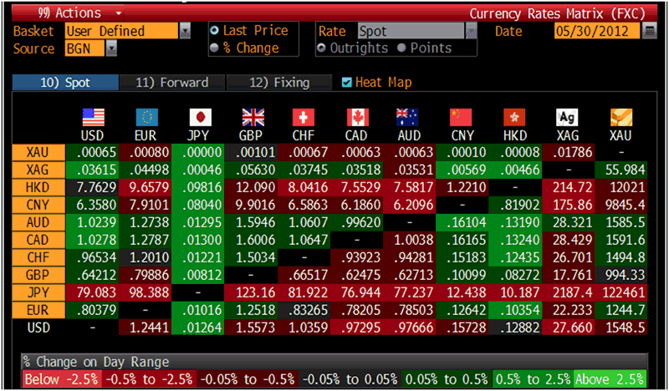669x391 pixels.
Task: Switch to the Forward tab
Action: (x=171, y=83)
